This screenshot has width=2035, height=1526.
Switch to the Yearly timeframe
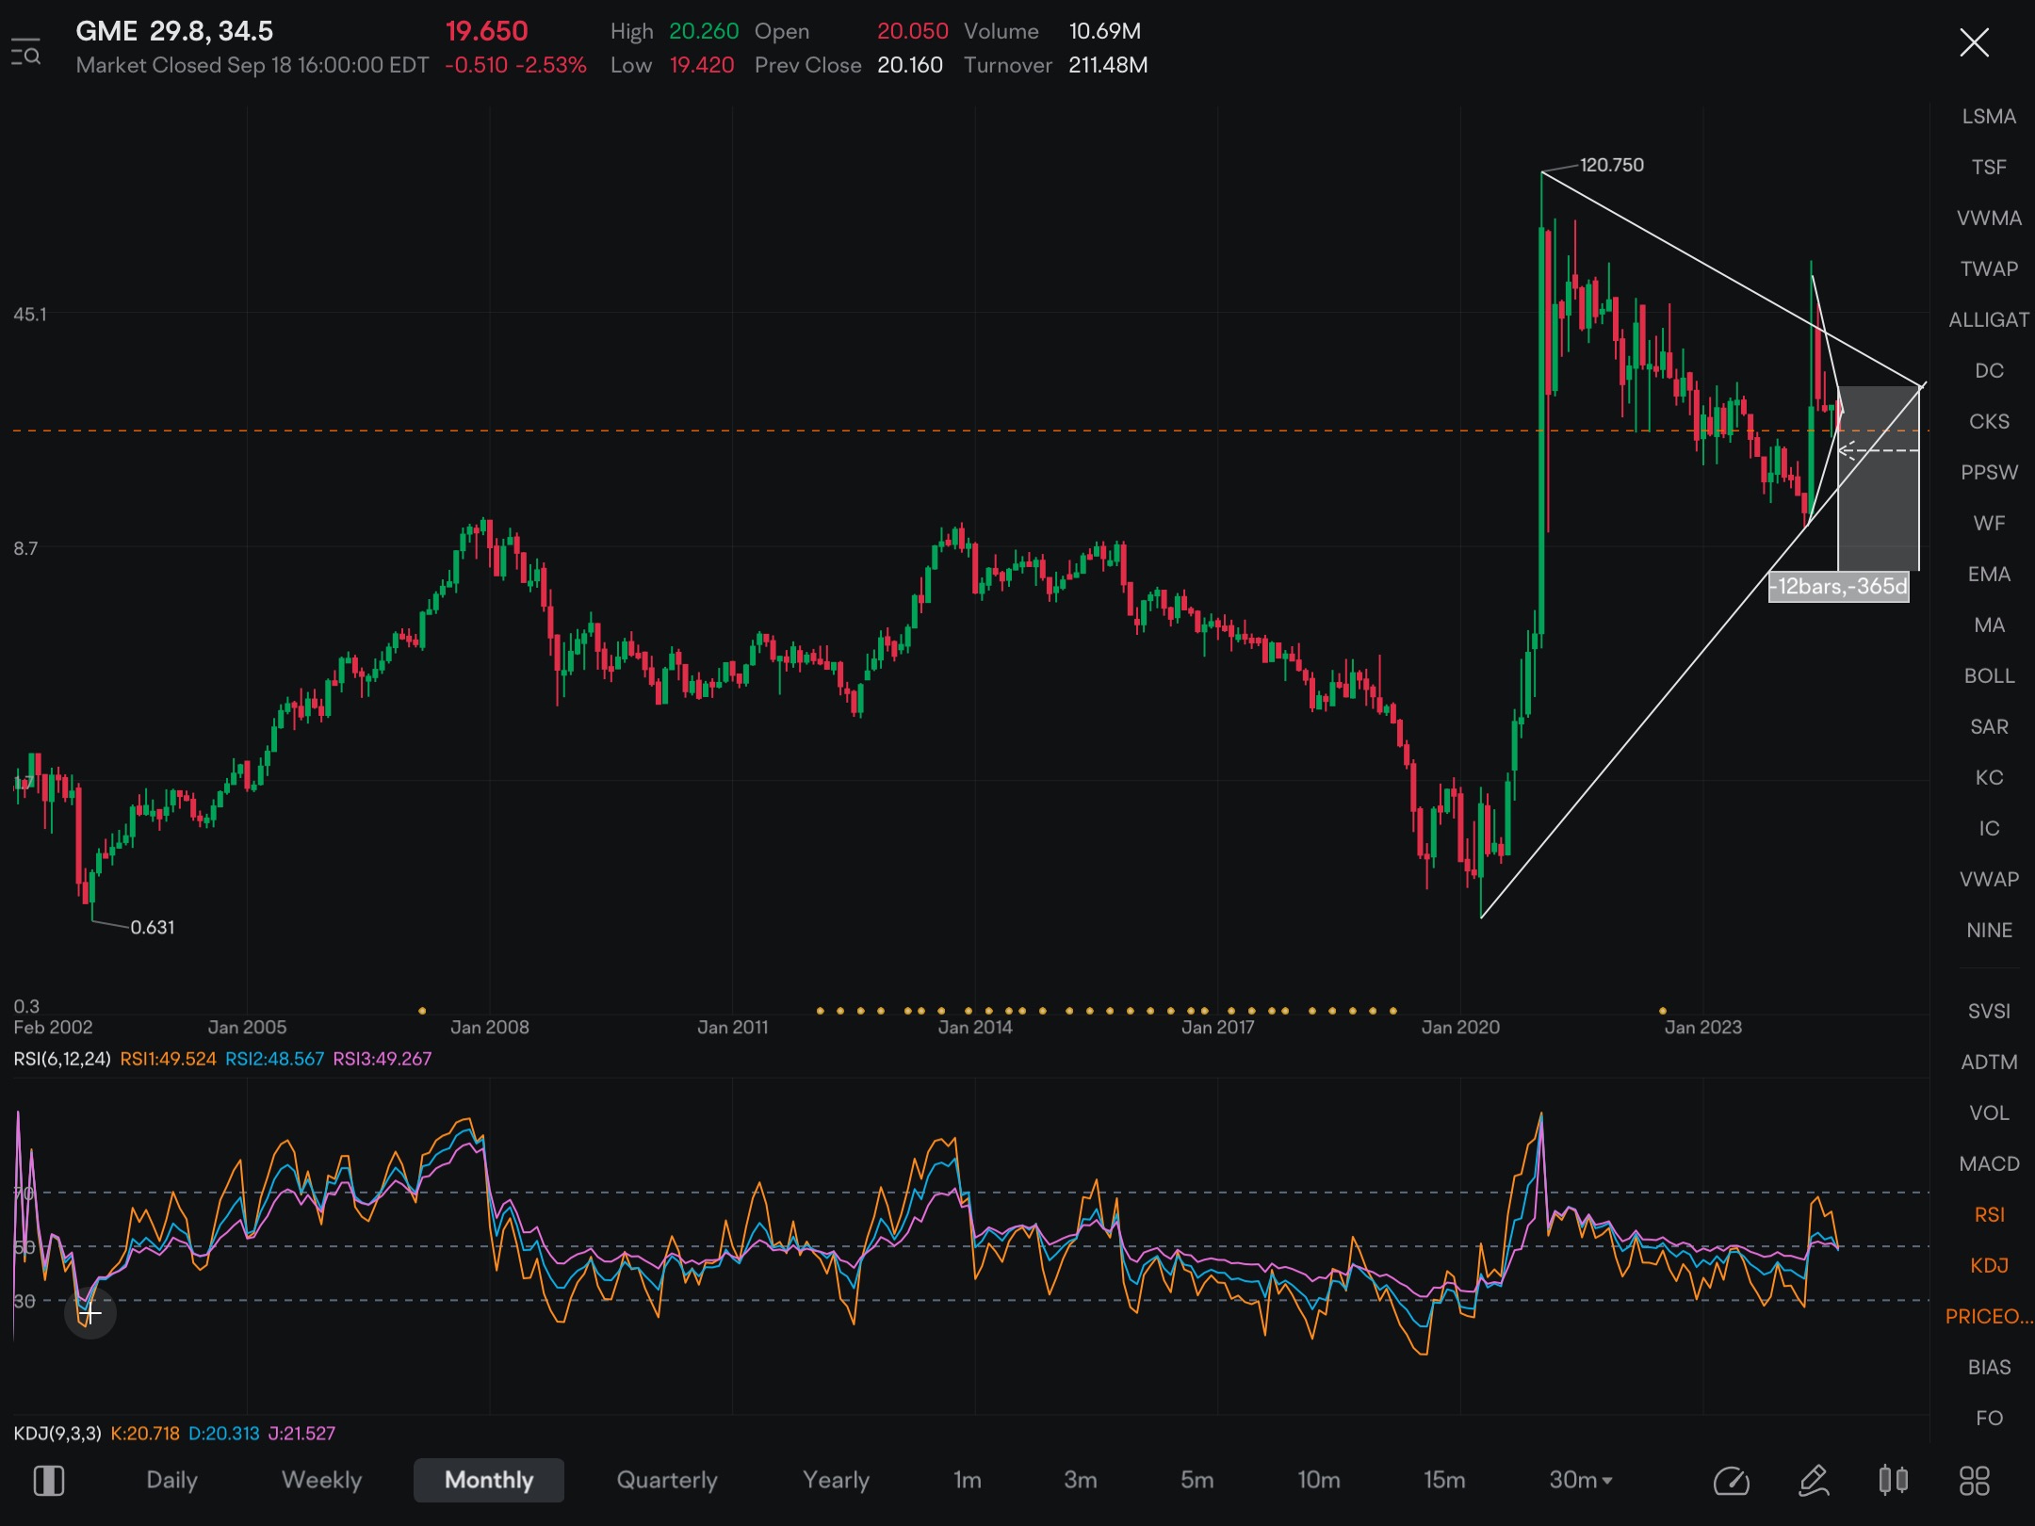pyautogui.click(x=836, y=1480)
